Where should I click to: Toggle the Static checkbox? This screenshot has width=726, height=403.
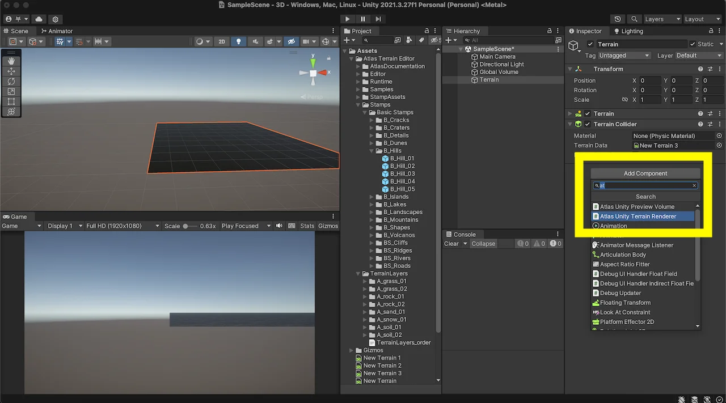pos(693,44)
